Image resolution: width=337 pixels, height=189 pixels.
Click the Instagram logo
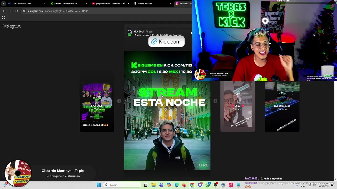(12, 26)
